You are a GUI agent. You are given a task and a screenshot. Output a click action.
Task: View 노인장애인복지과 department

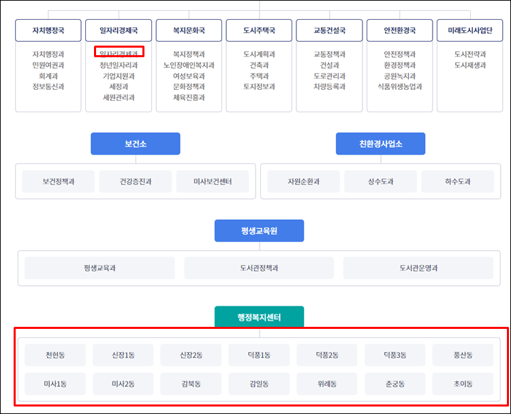189,65
